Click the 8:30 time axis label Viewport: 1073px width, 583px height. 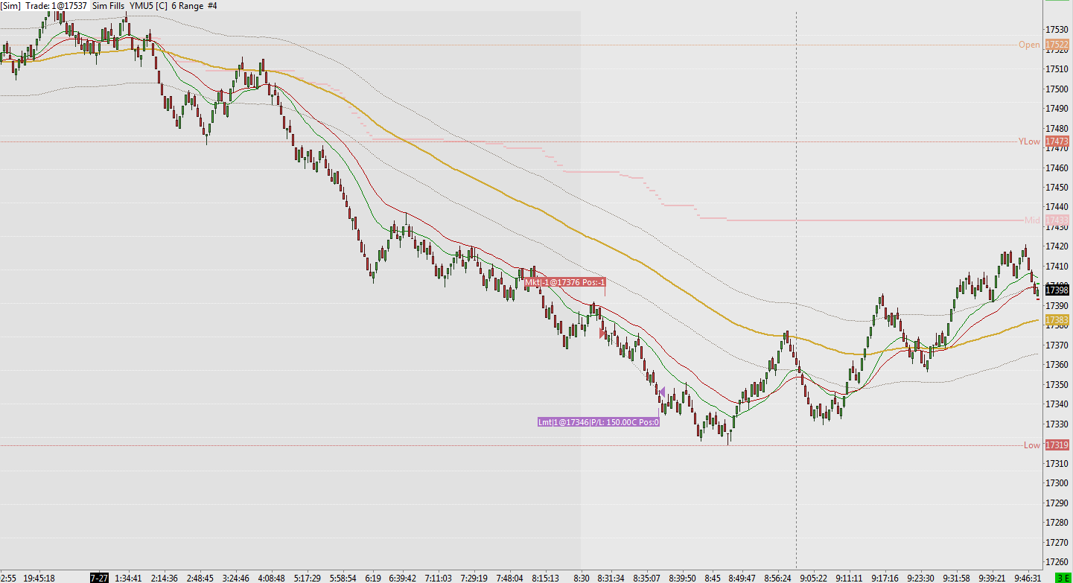pos(582,578)
